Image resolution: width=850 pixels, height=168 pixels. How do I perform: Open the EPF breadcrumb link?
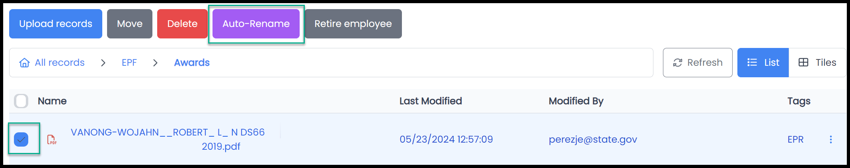(x=129, y=63)
